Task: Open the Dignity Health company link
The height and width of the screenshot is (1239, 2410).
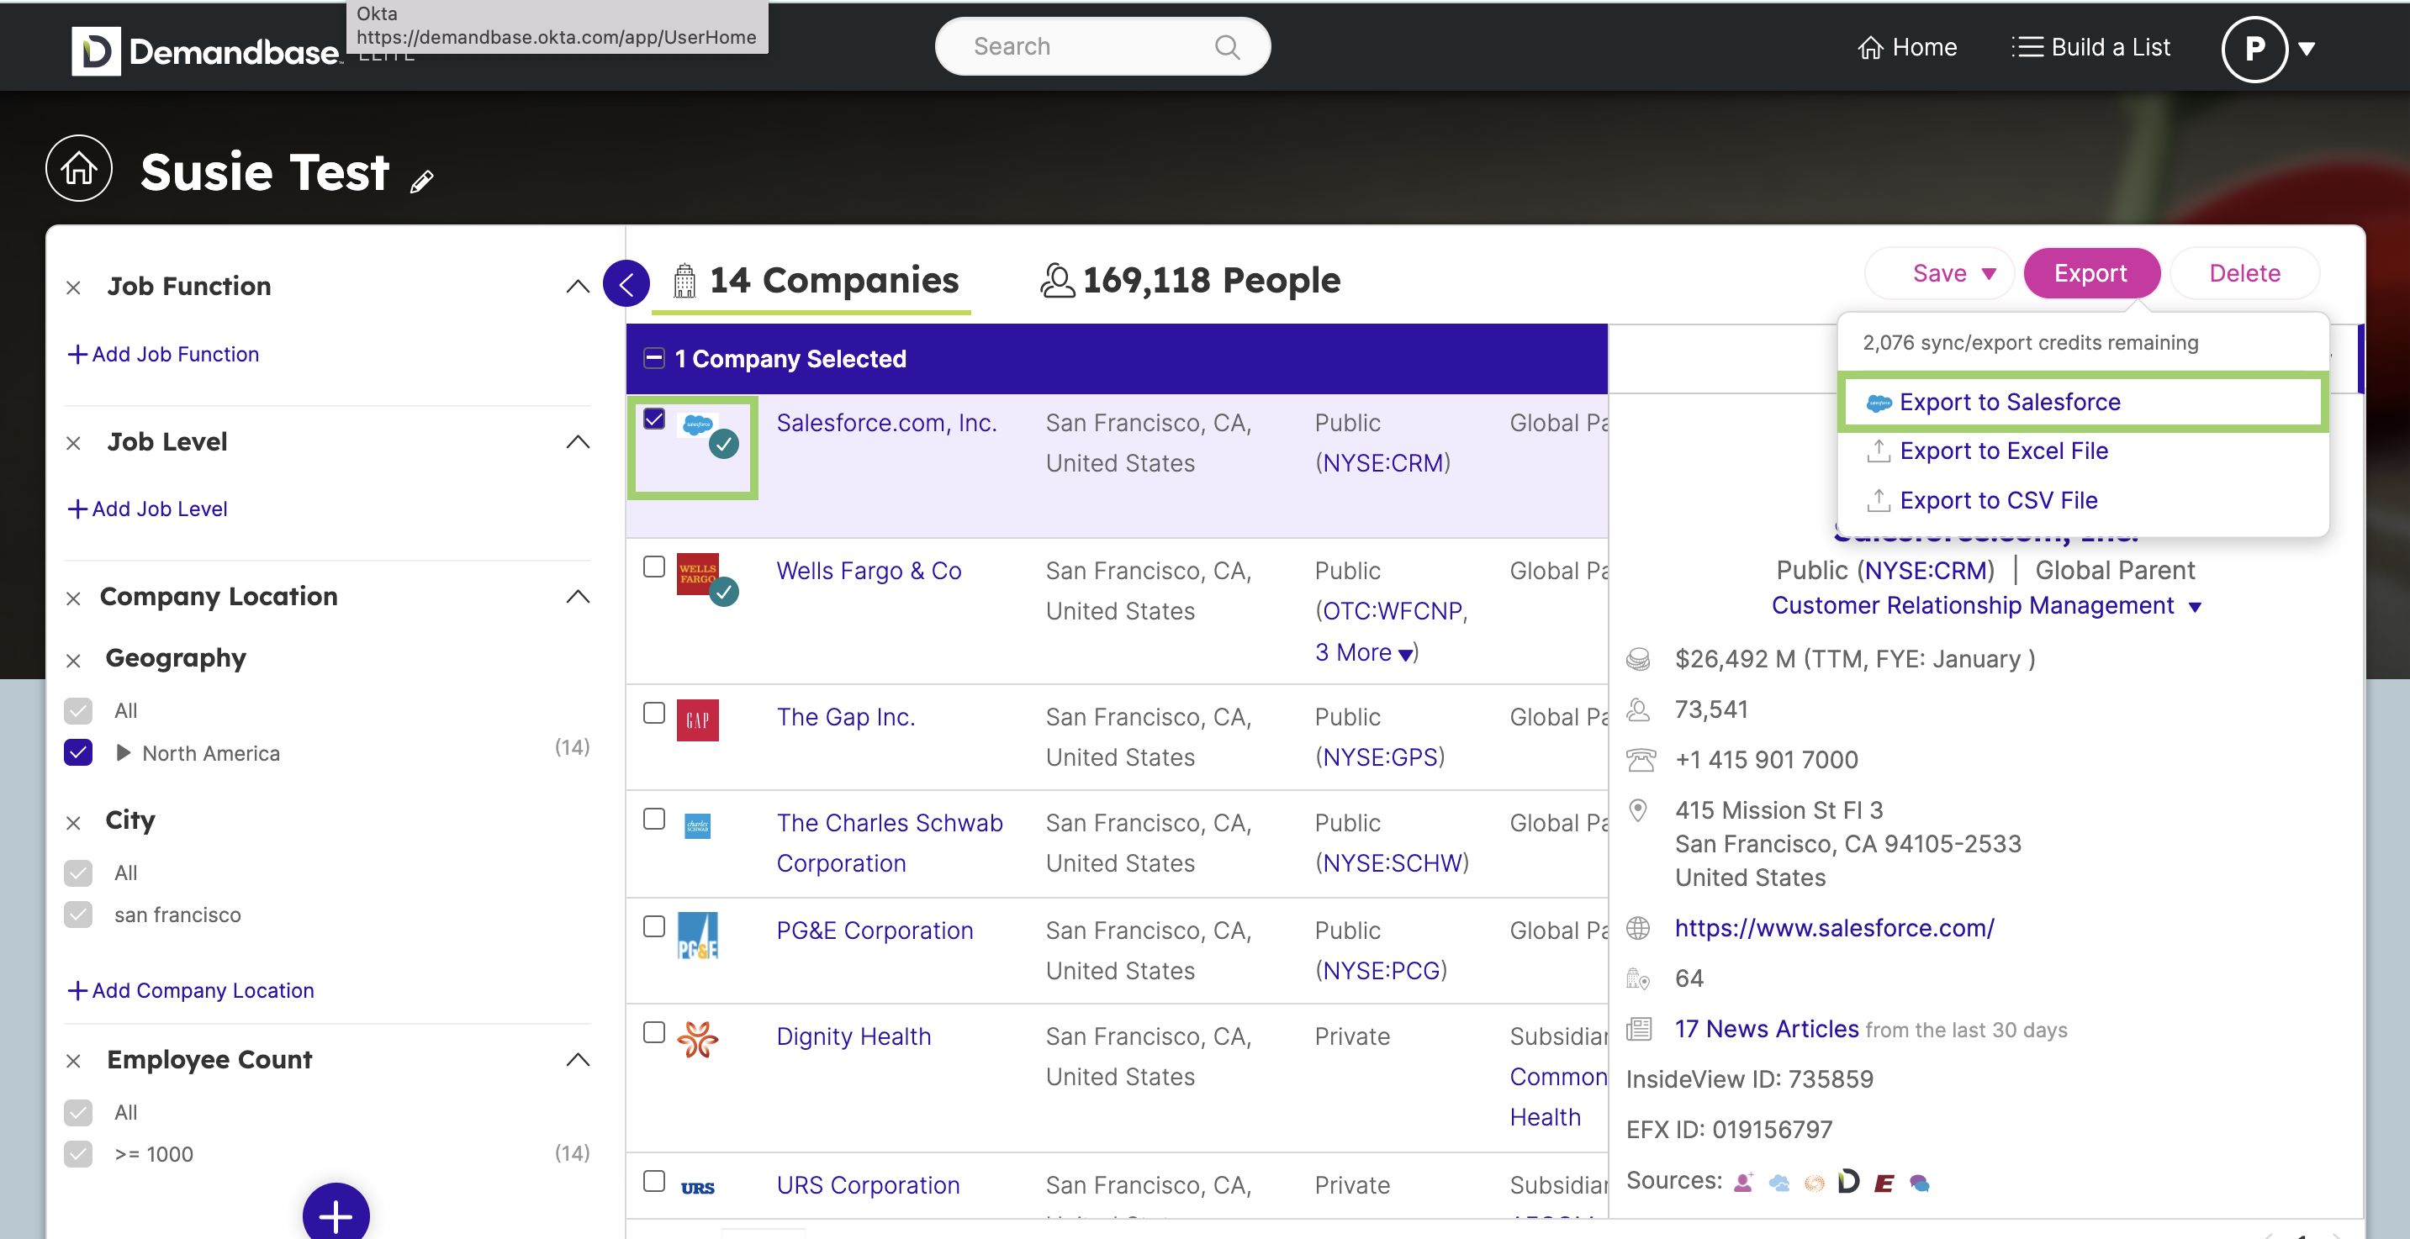Action: click(x=854, y=1036)
